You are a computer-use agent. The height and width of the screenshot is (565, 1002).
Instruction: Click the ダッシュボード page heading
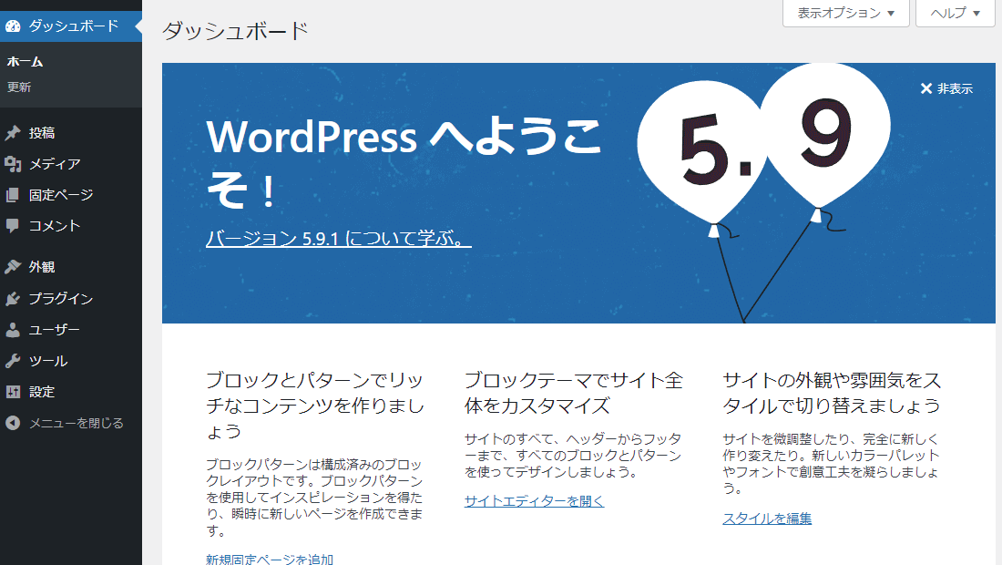coord(235,31)
